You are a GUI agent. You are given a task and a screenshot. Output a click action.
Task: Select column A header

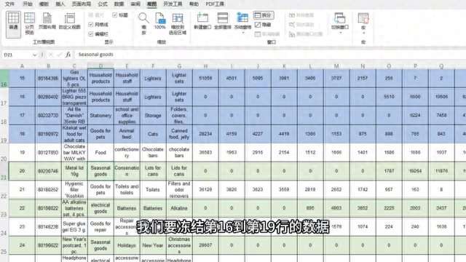click(22, 66)
